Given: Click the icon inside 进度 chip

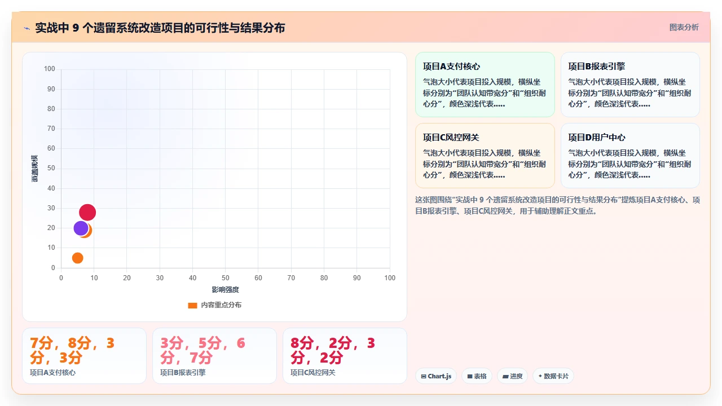Looking at the screenshot, I should pos(505,376).
